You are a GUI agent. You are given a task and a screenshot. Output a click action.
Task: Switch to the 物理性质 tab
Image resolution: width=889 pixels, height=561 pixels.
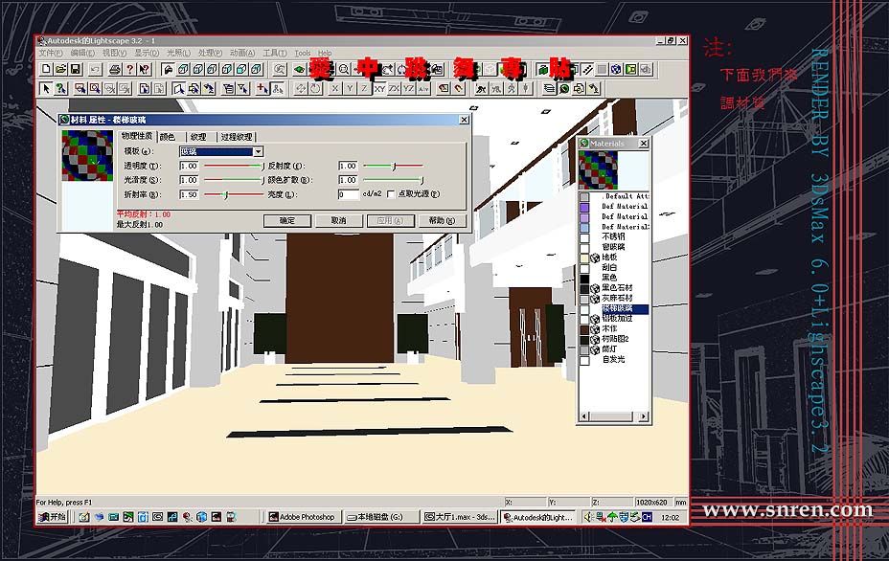click(x=137, y=136)
